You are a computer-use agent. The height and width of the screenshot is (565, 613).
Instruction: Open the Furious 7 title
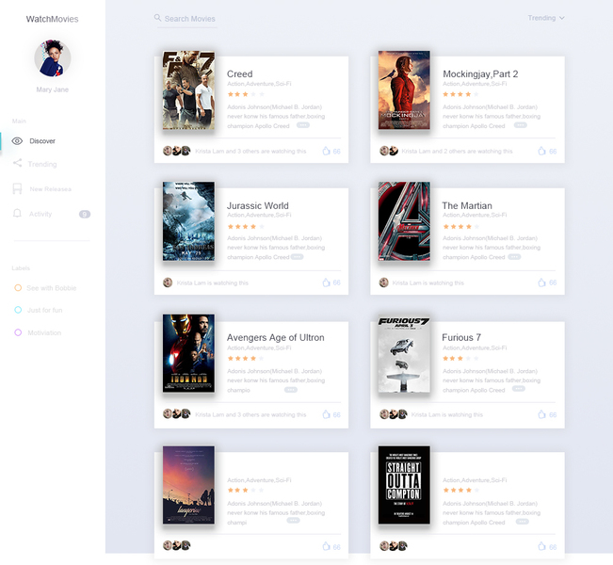[461, 337]
